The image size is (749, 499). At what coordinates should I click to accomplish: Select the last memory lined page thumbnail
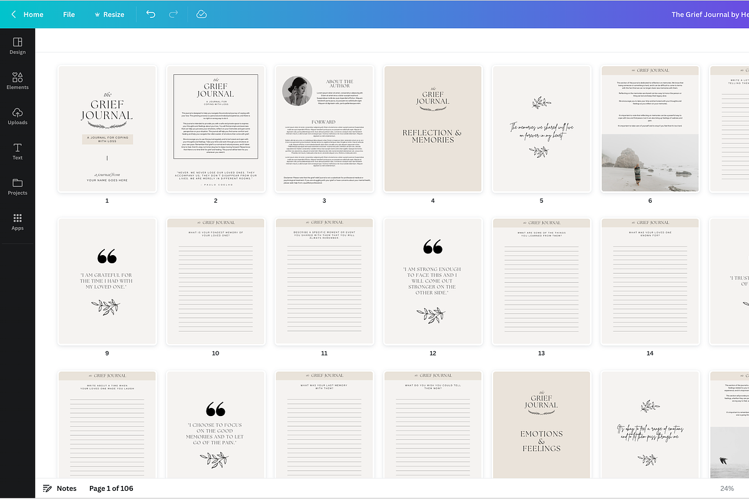[324, 425]
